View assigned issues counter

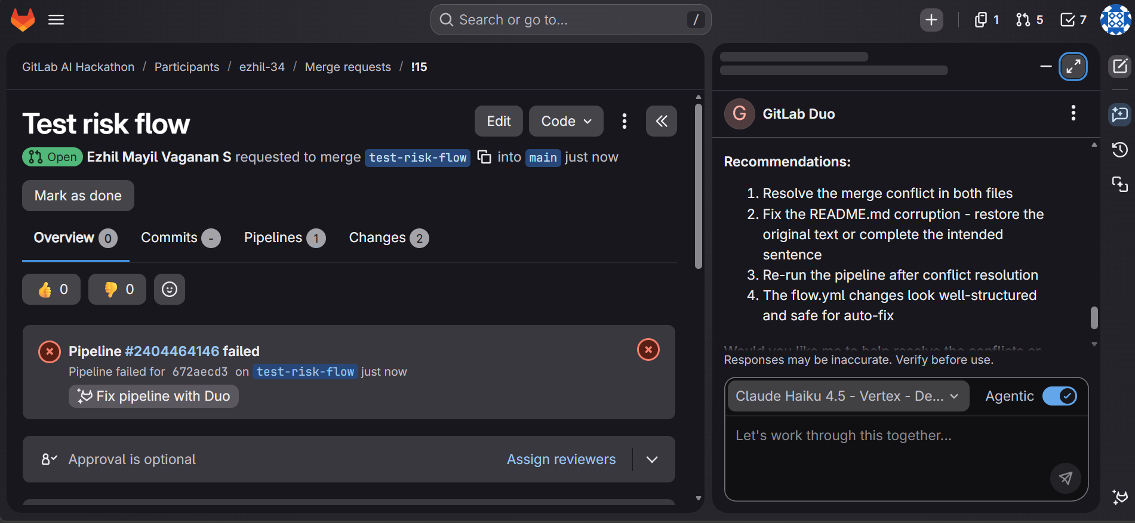coord(987,20)
